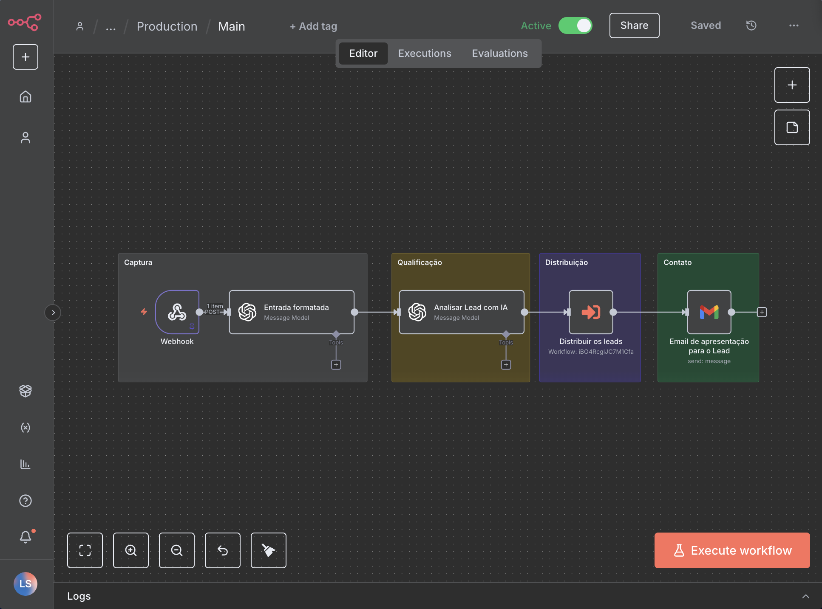The image size is (822, 609).
Task: Click the sidebar create new plus button
Action: point(26,57)
